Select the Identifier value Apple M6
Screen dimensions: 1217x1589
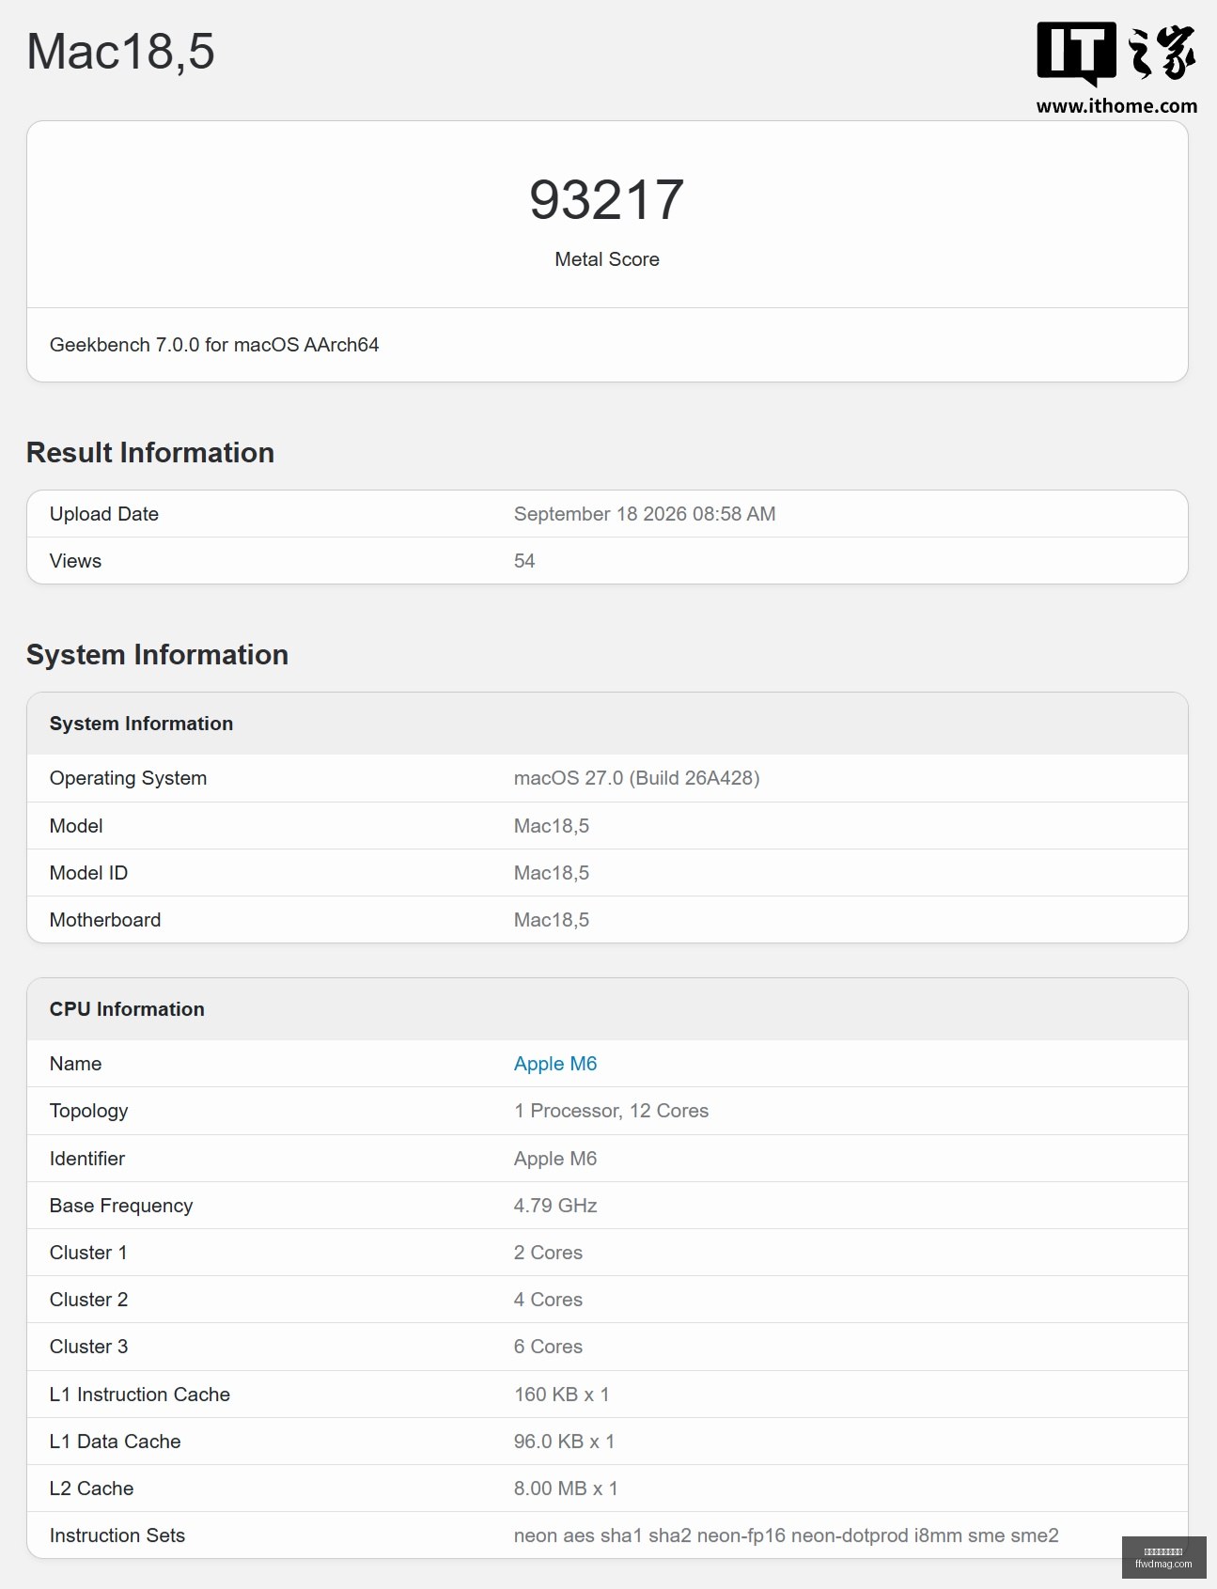[x=554, y=1159]
